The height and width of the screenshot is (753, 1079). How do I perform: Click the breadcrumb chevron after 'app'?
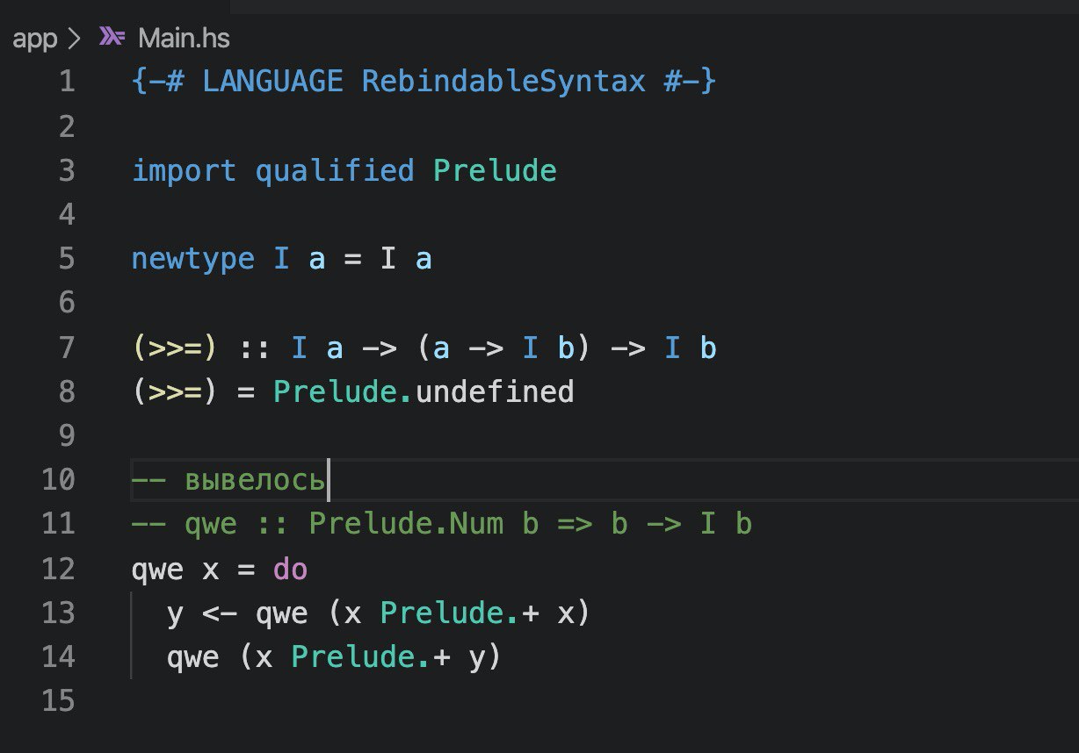click(x=74, y=39)
